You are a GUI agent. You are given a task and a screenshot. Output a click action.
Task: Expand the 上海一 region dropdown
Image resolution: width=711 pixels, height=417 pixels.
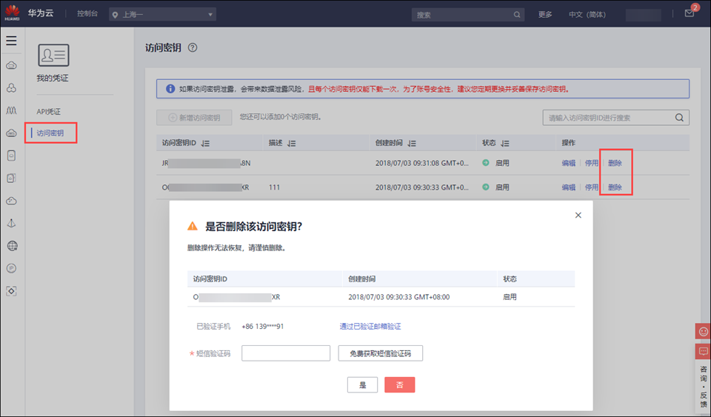[163, 15]
